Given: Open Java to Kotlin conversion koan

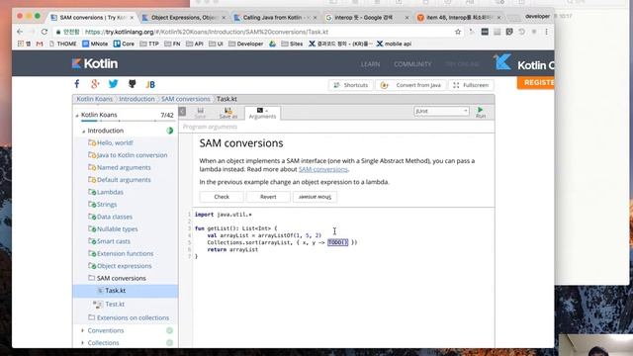Looking at the screenshot, I should tap(132, 155).
